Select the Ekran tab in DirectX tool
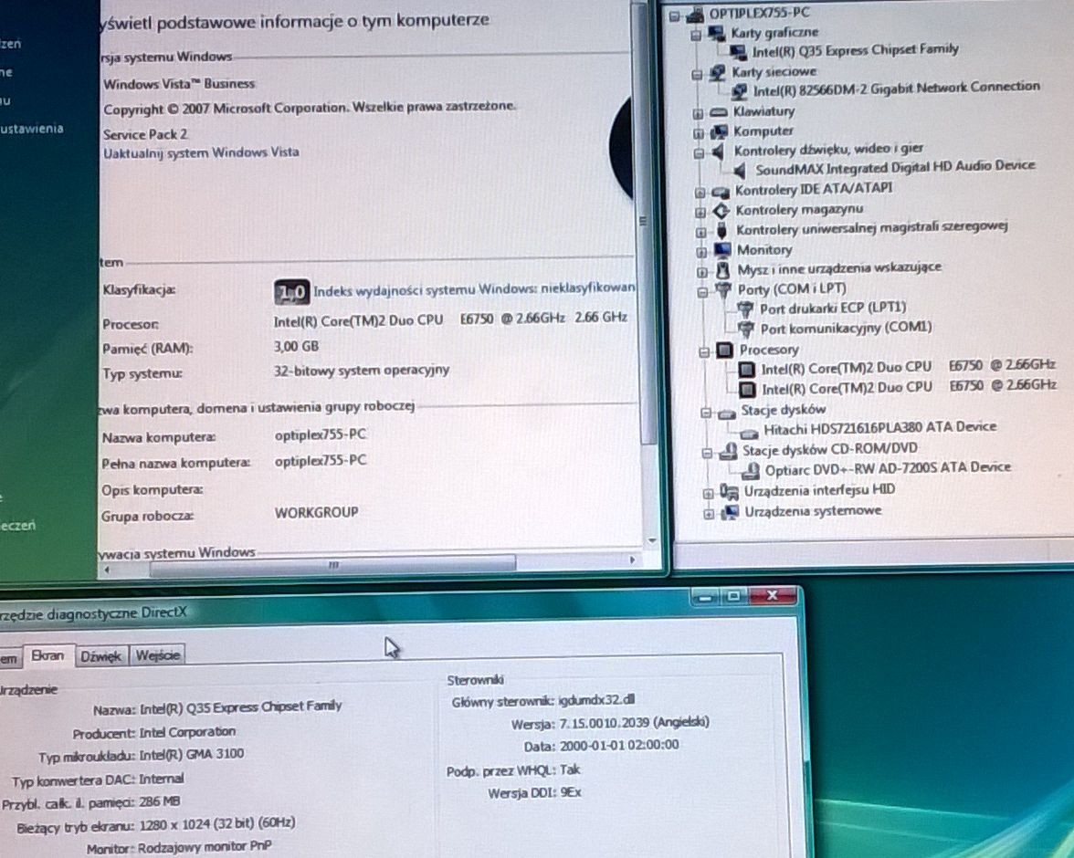1074x858 pixels. pyautogui.click(x=47, y=655)
